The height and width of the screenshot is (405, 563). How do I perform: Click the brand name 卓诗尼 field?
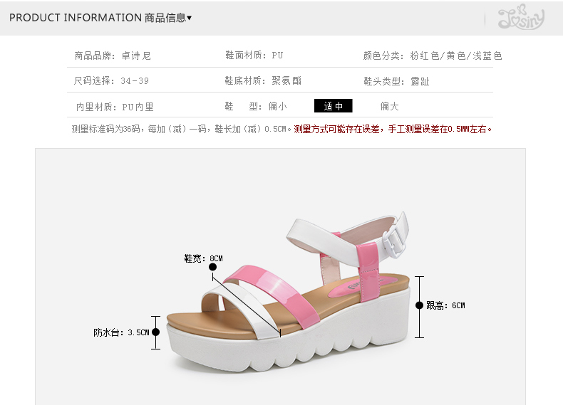pyautogui.click(x=136, y=56)
